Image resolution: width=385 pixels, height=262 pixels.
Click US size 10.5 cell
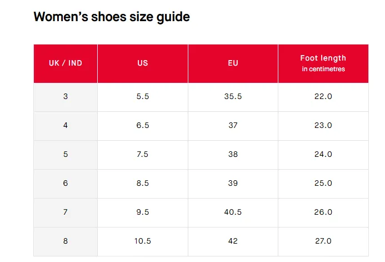[x=143, y=242]
